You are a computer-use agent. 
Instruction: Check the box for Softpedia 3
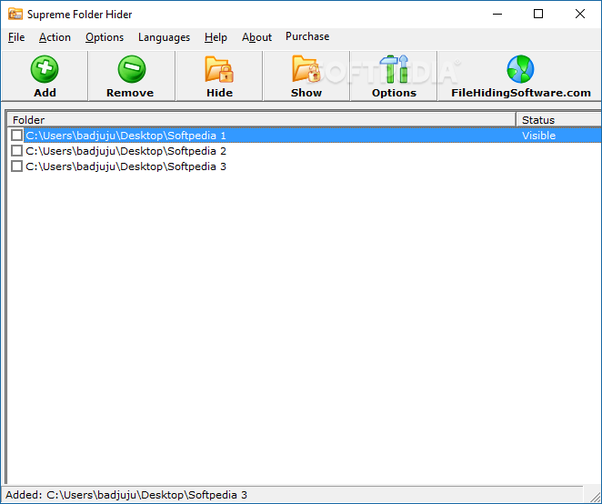click(16, 166)
